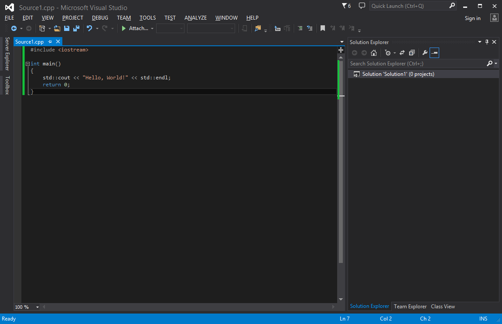Open the Undo history dropdown arrow
This screenshot has width=502, height=324.
tap(97, 28)
